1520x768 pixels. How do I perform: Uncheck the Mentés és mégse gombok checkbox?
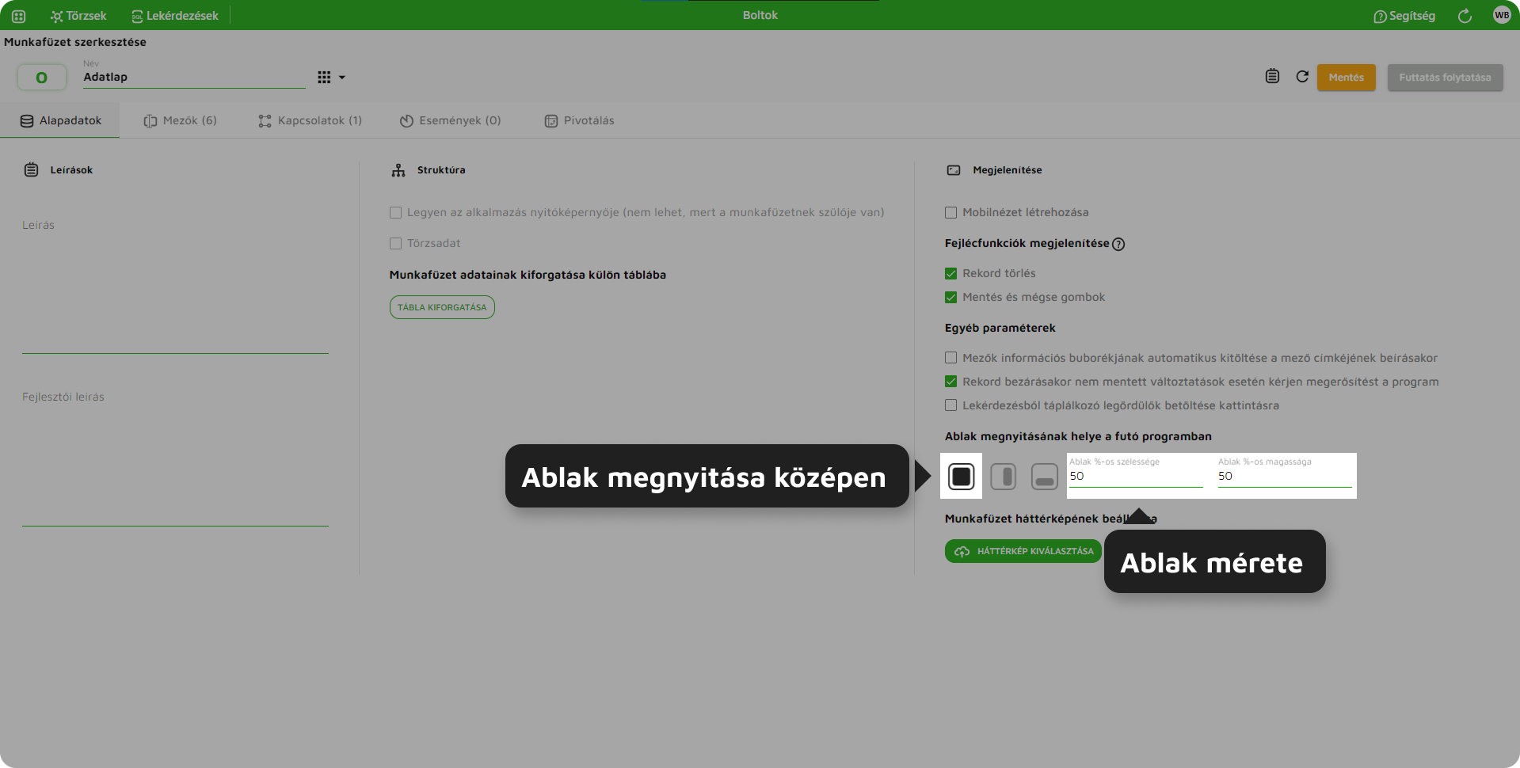(x=950, y=297)
